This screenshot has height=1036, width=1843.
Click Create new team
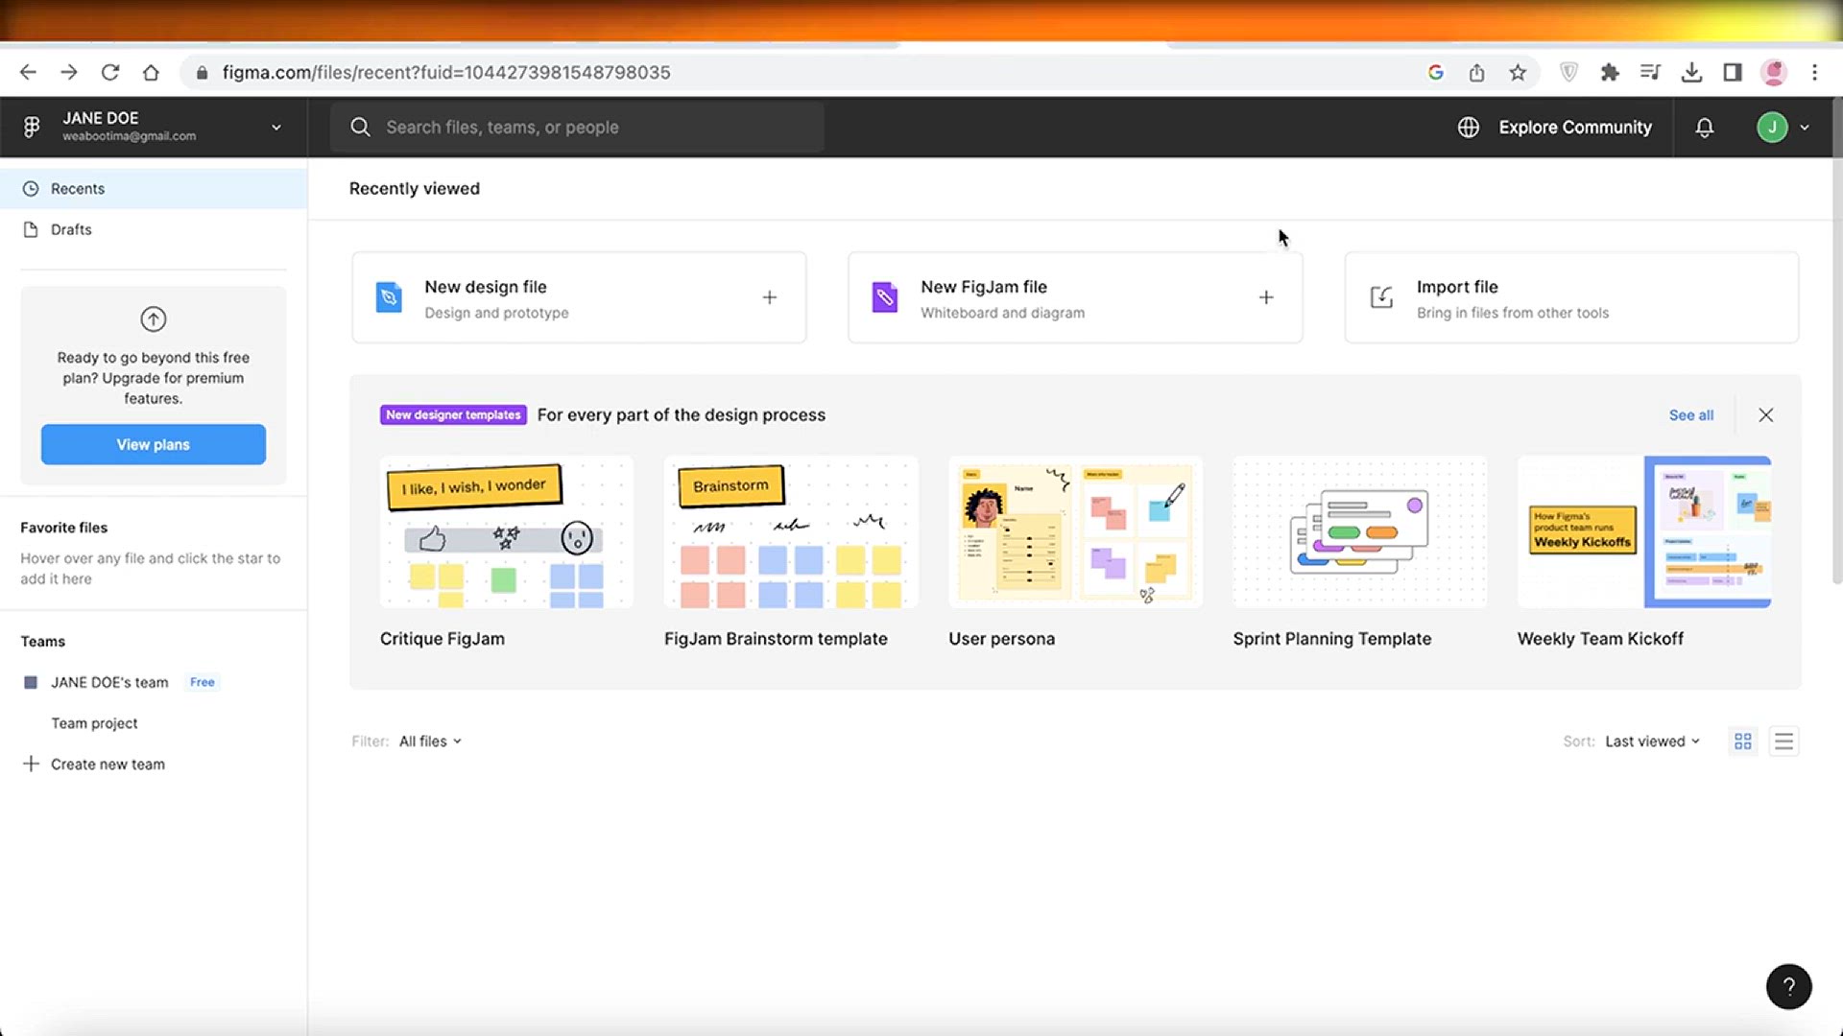[93, 765]
